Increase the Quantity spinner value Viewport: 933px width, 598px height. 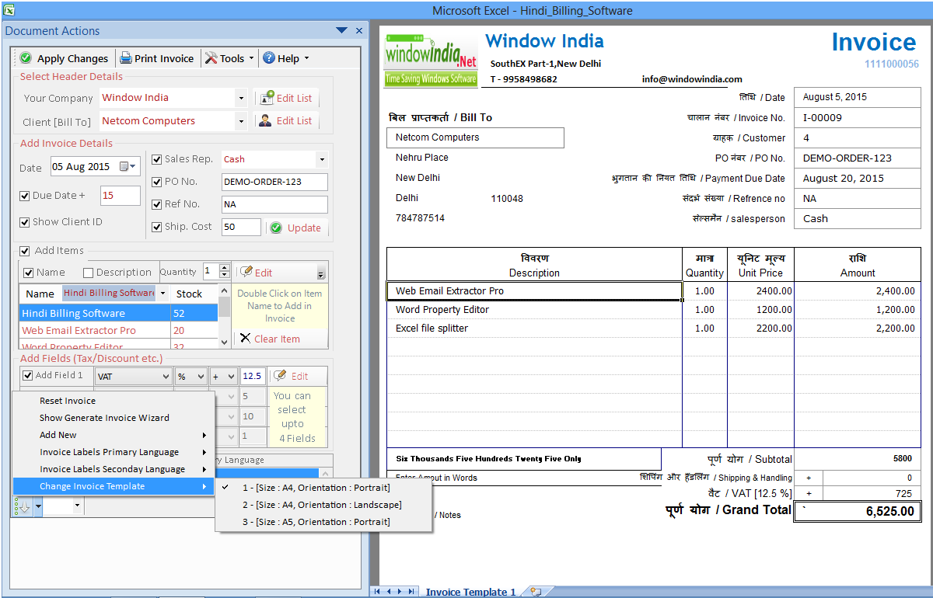coord(225,268)
